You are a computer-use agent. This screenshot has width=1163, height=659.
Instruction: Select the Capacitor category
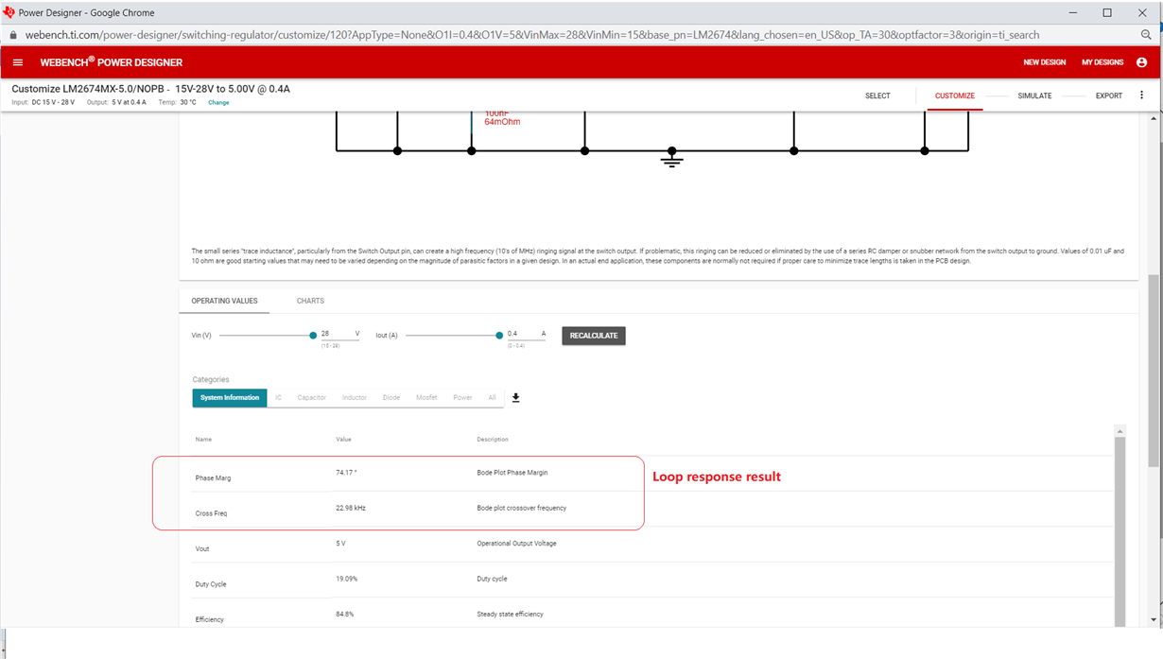[312, 398]
